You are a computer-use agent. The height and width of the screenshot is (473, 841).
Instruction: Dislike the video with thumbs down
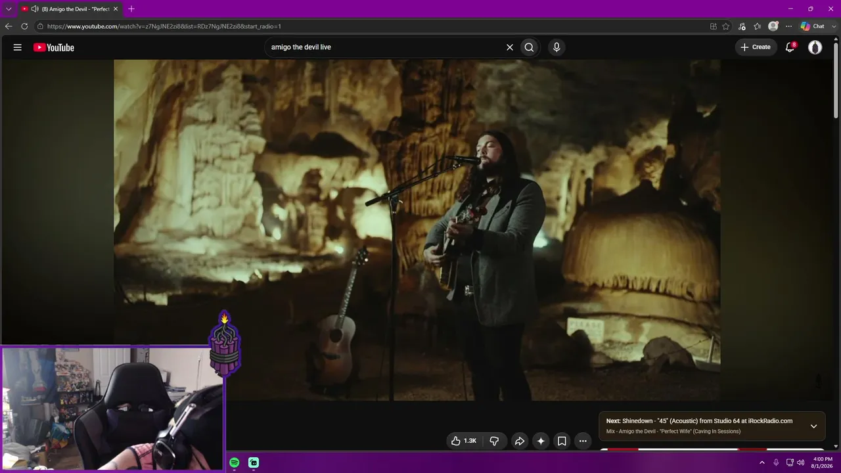494,441
